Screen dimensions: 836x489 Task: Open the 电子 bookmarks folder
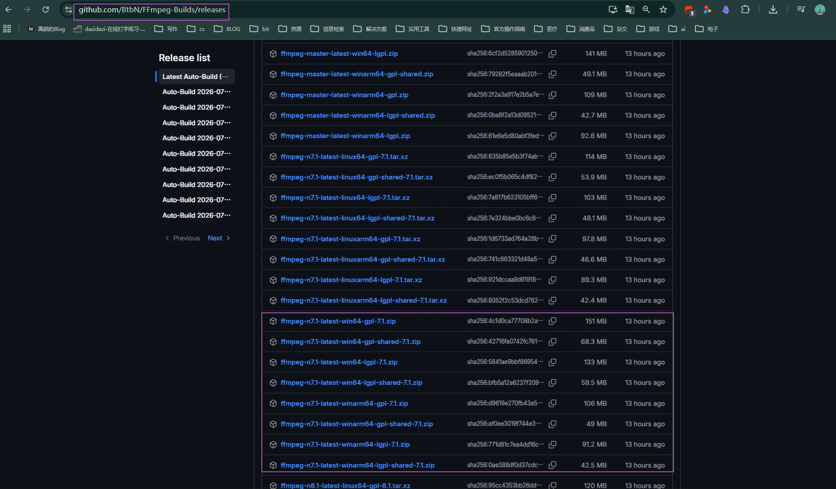coord(707,29)
